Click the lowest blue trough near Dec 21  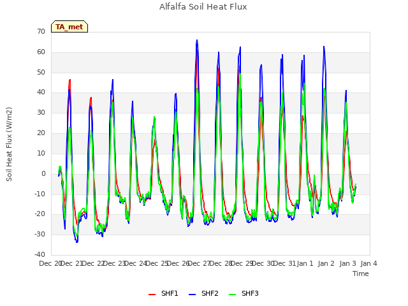[77, 242]
